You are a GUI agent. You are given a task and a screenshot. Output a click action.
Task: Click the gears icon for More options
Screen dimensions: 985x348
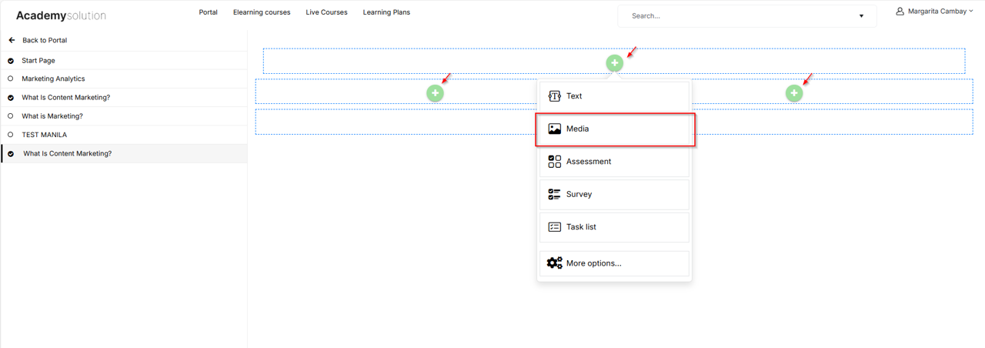coord(554,263)
